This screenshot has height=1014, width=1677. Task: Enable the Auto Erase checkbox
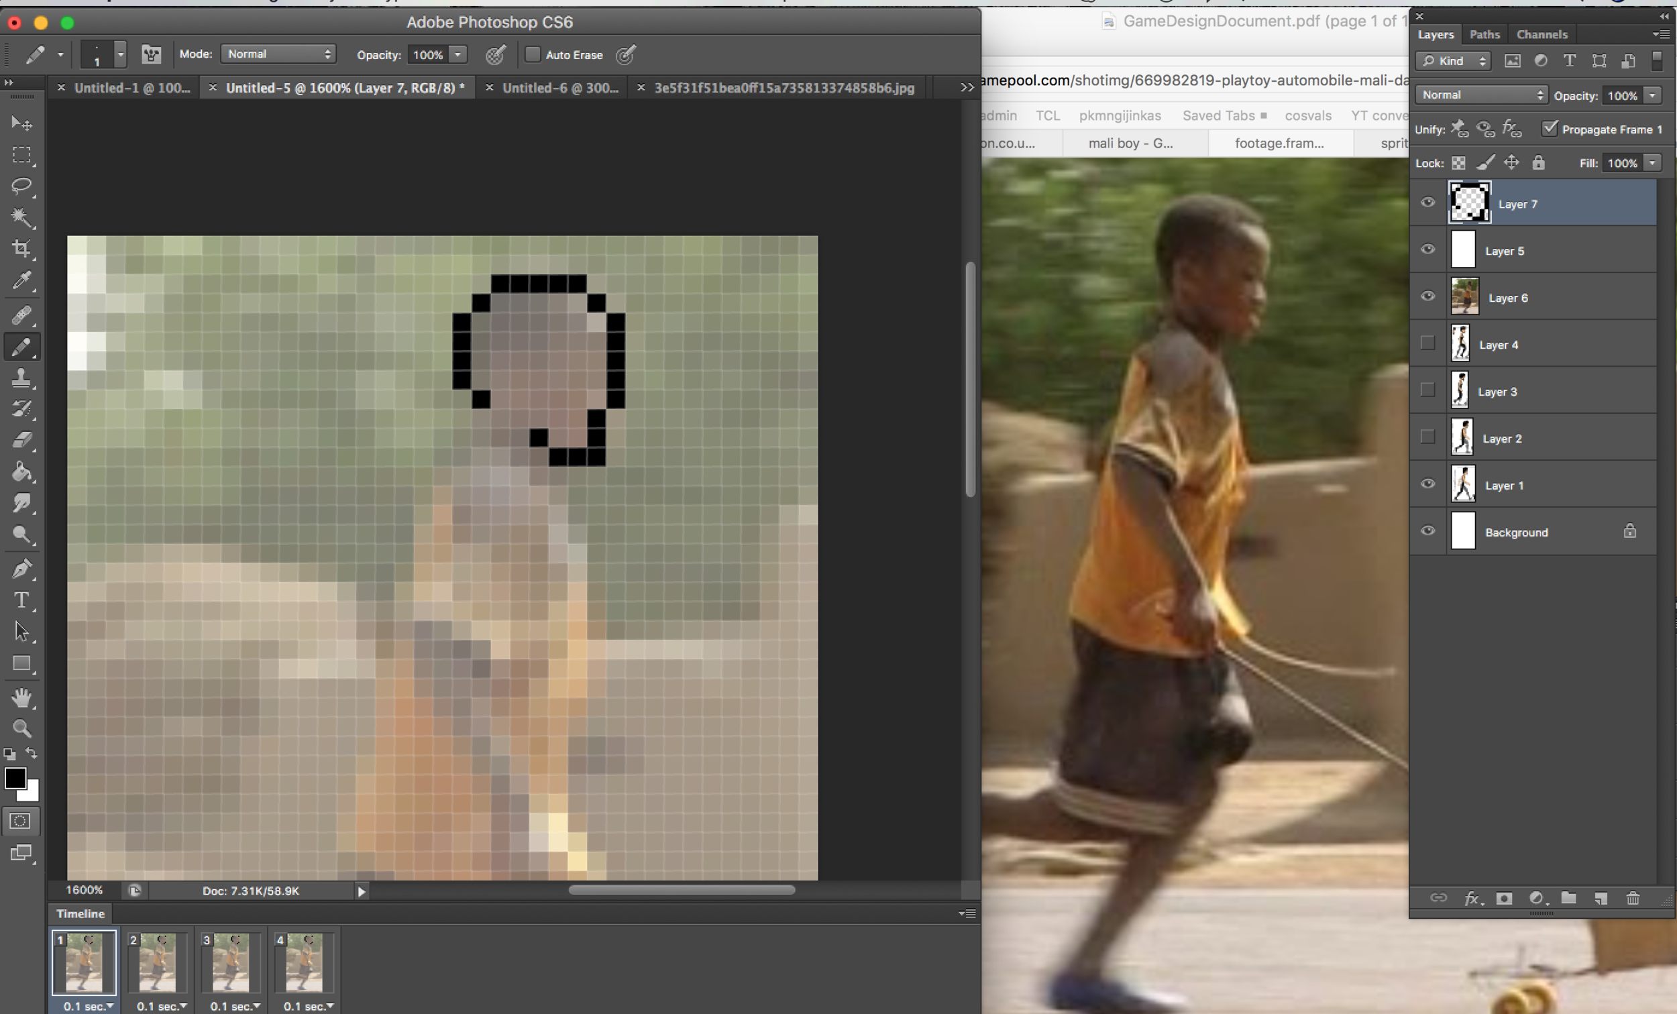coord(533,54)
